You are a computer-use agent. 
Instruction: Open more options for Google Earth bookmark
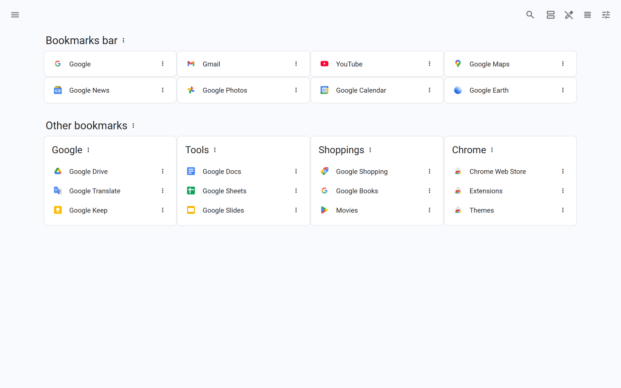(x=563, y=90)
